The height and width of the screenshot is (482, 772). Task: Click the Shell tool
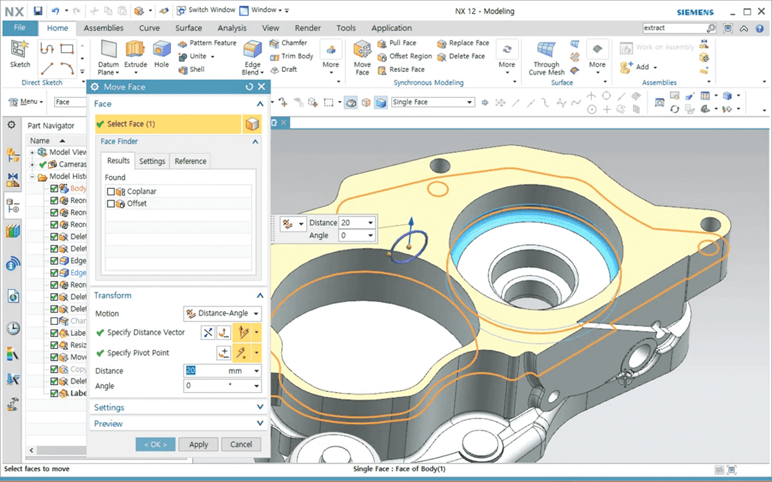pos(191,69)
